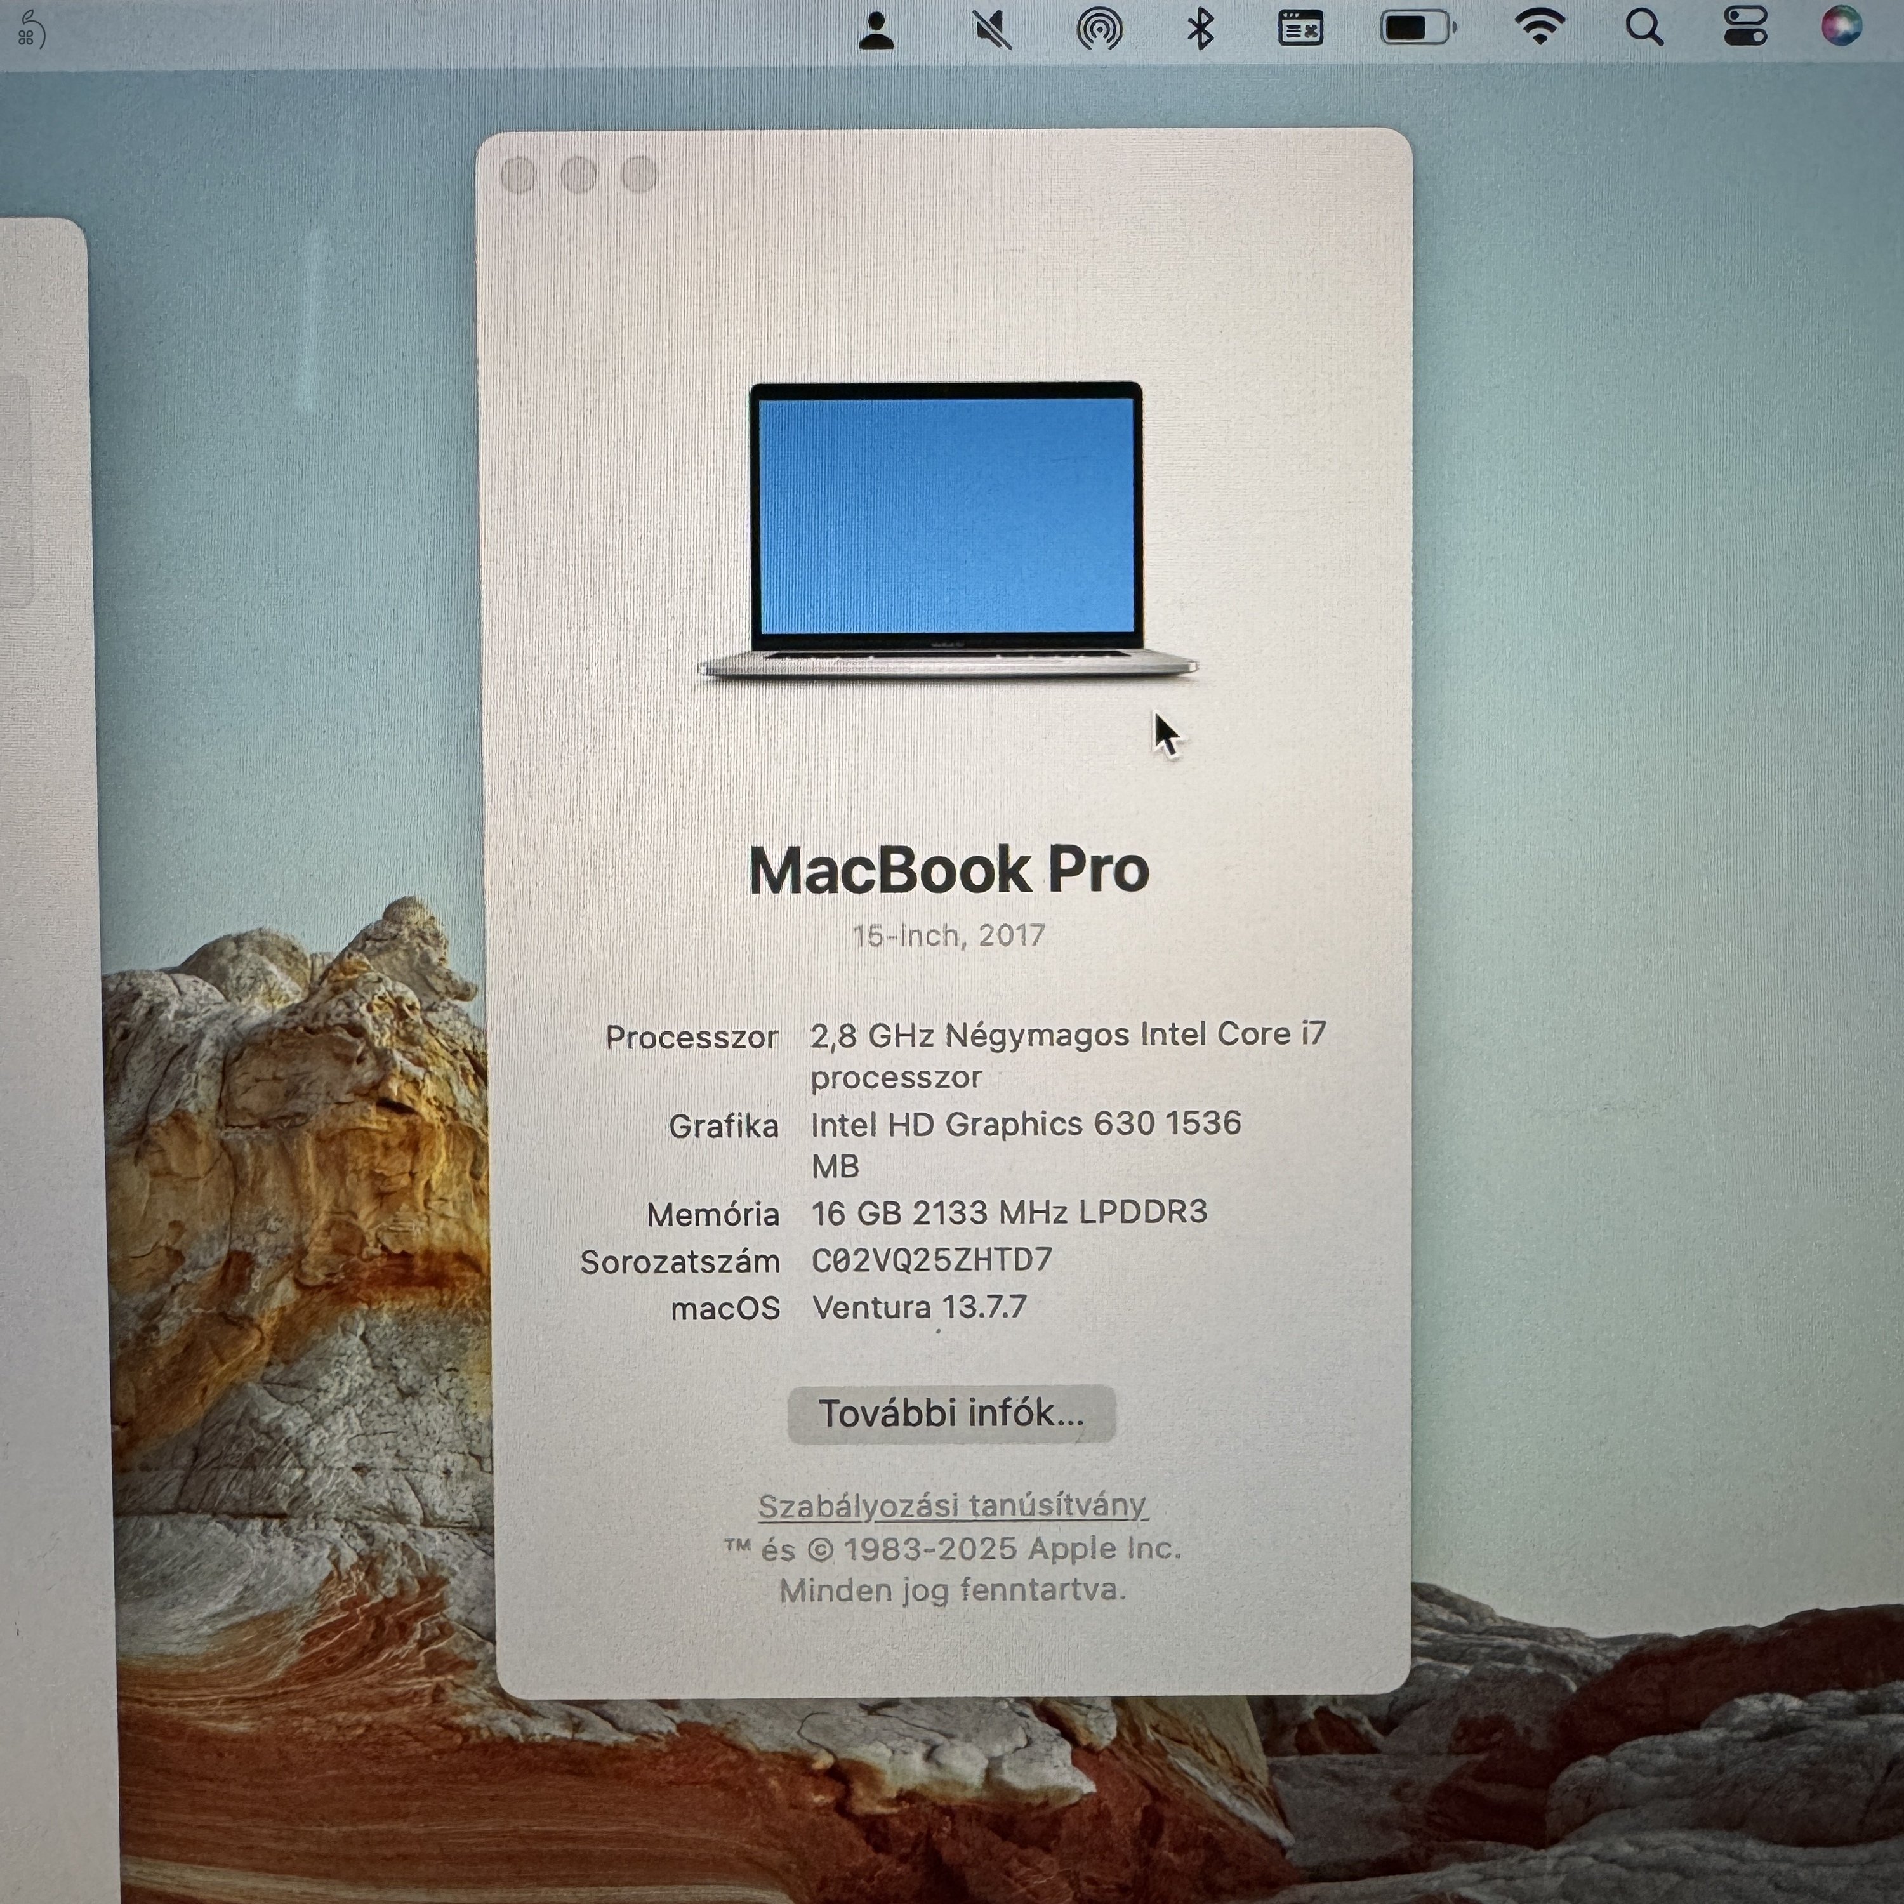The height and width of the screenshot is (1904, 1904).
Task: Close the About This Mac window
Action: [519, 175]
